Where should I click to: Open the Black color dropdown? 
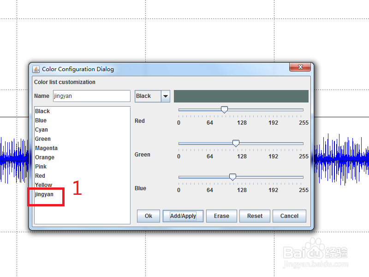152,96
